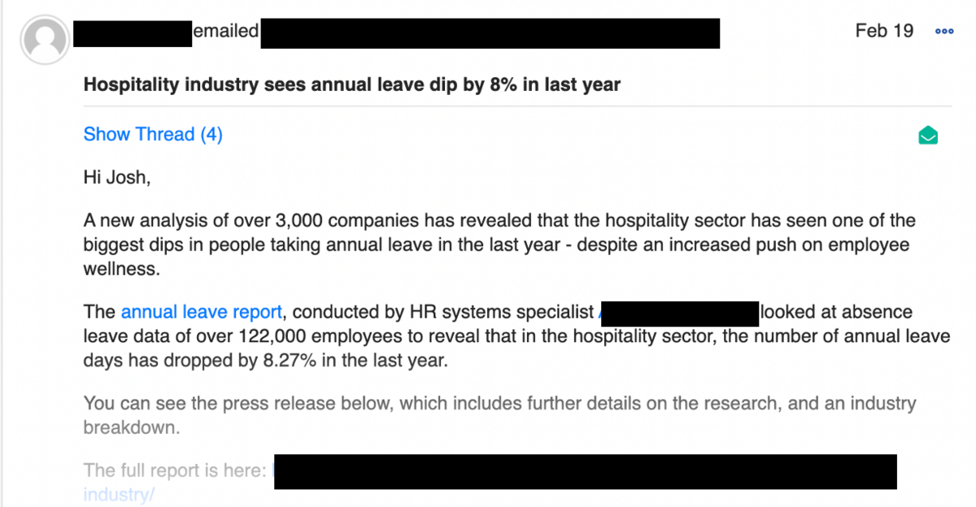Click the redacted recipient name field
This screenshot has height=507, width=976.
coord(490,33)
